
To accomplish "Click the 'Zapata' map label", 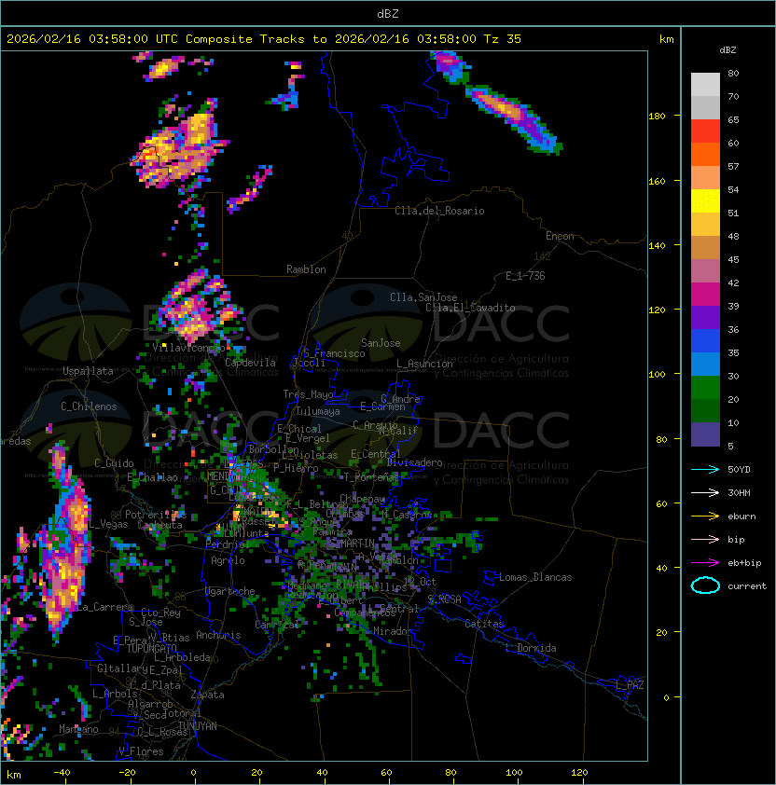I will coord(207,695).
